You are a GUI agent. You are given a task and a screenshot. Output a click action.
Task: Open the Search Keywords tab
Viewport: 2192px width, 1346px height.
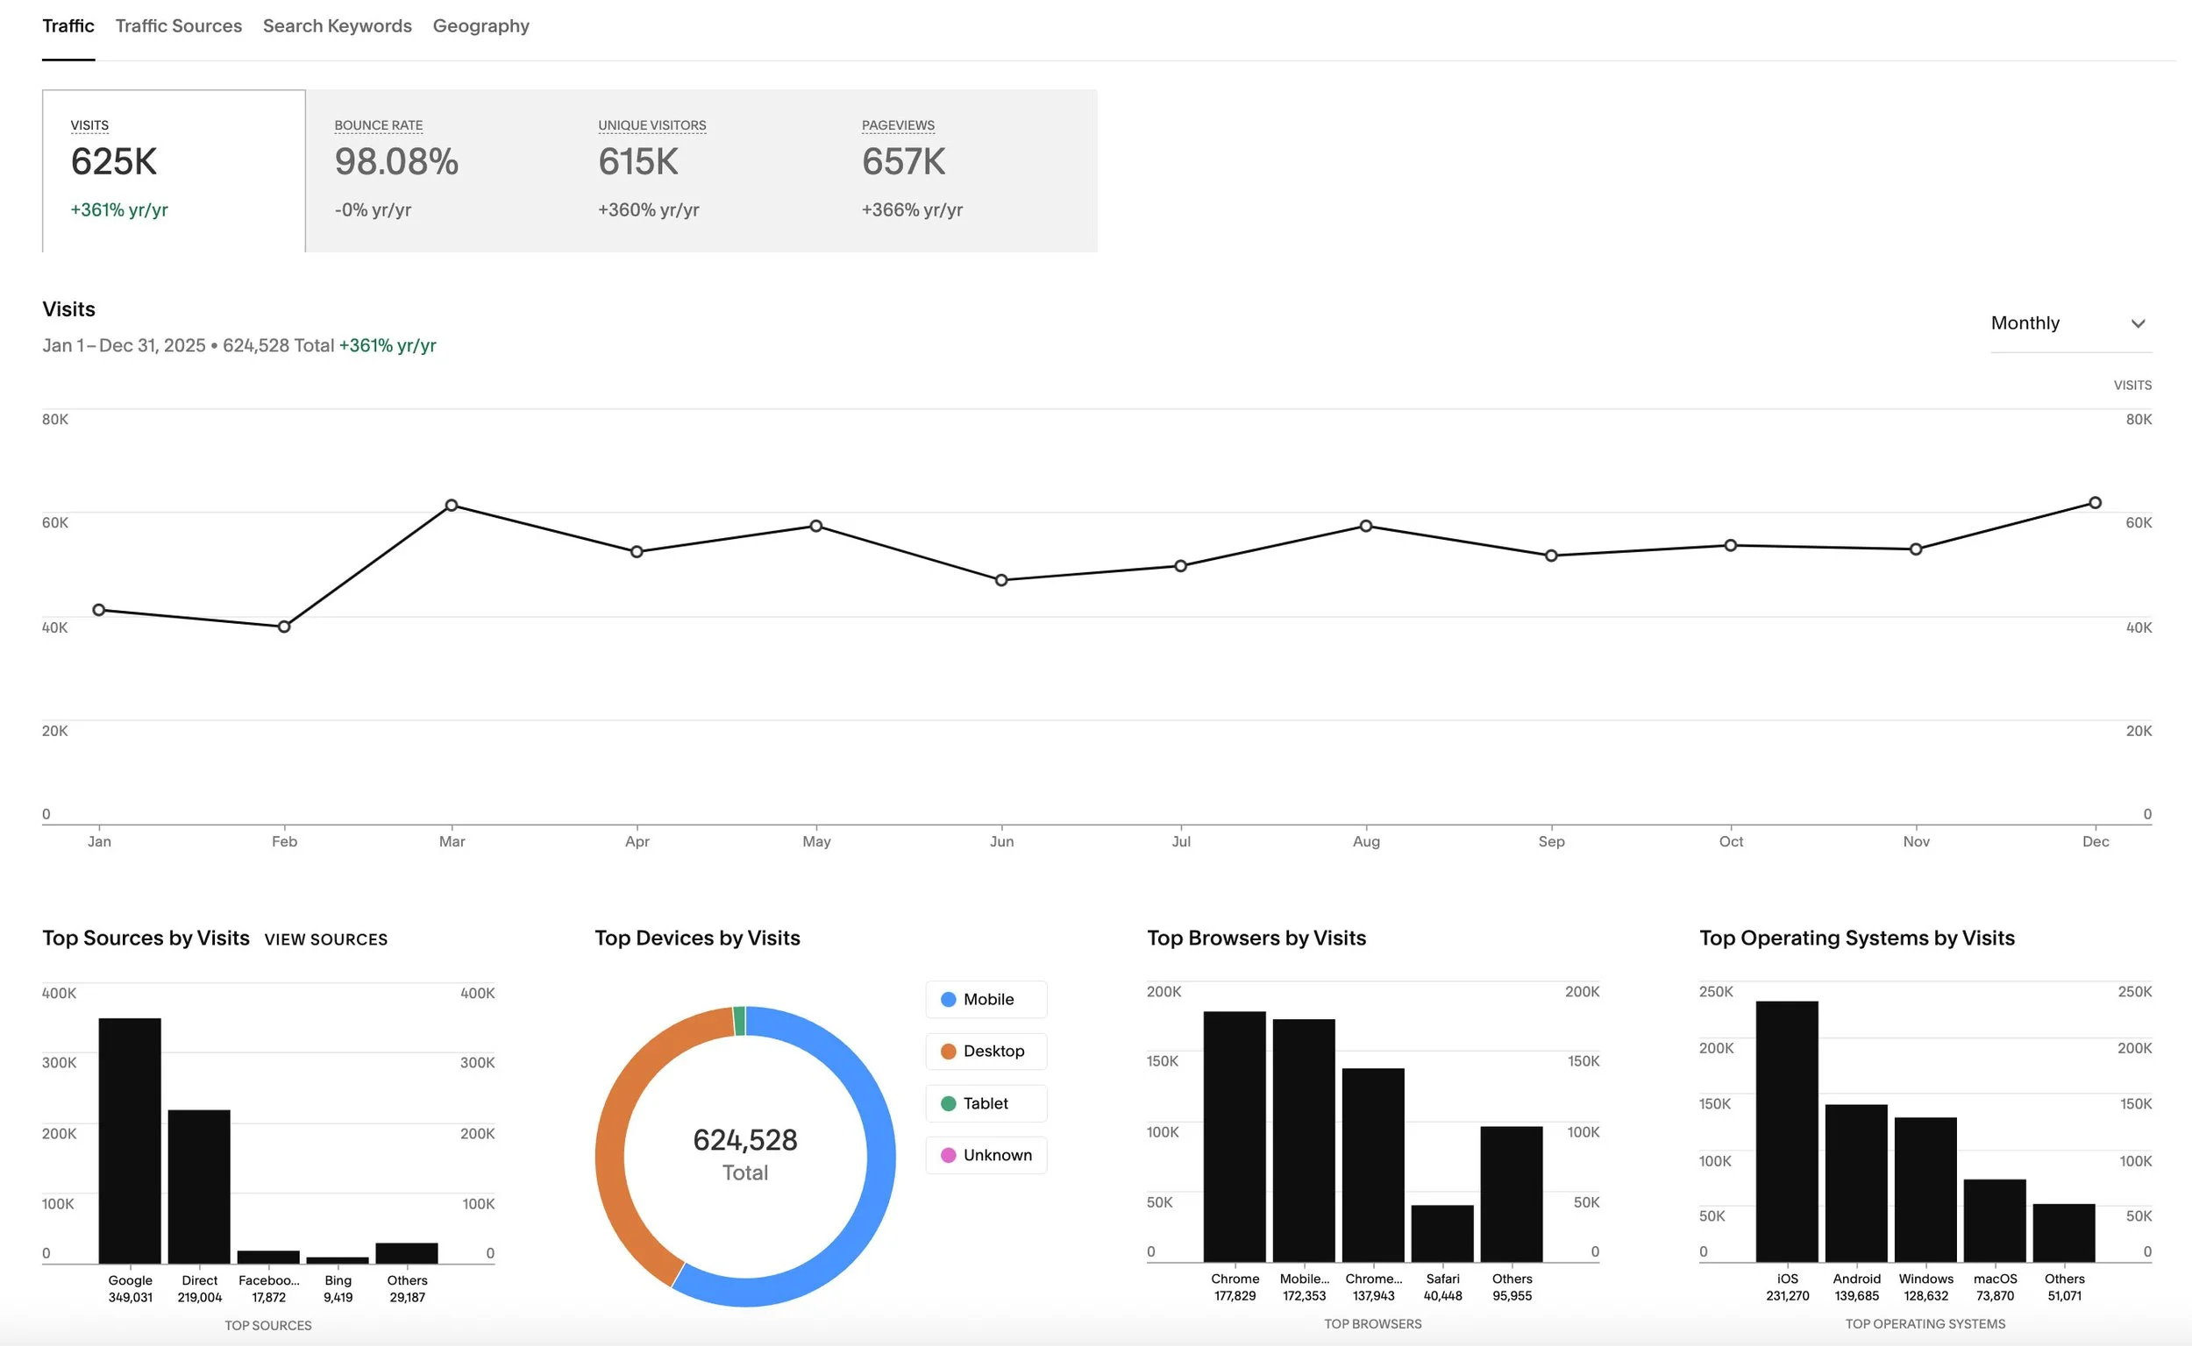(337, 25)
